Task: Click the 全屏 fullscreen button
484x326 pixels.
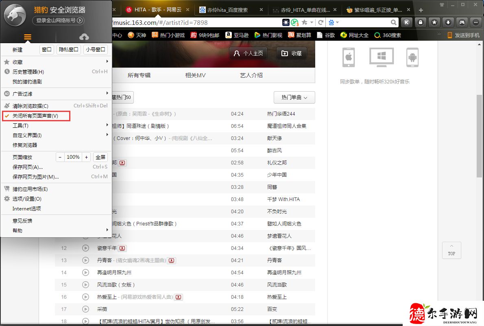Action: click(100, 157)
